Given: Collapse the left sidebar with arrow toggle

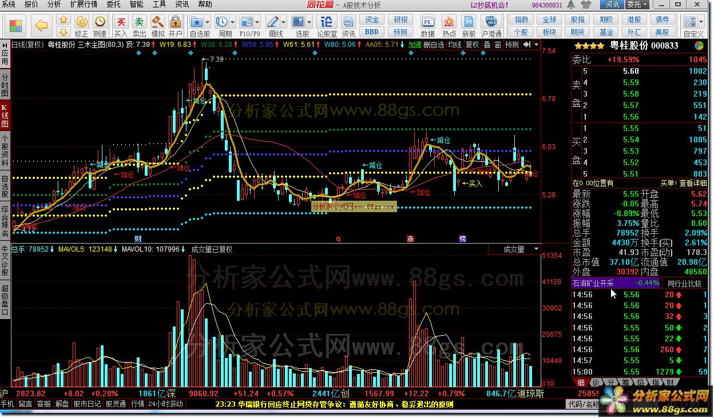Looking at the screenshot, I should (x=5, y=44).
